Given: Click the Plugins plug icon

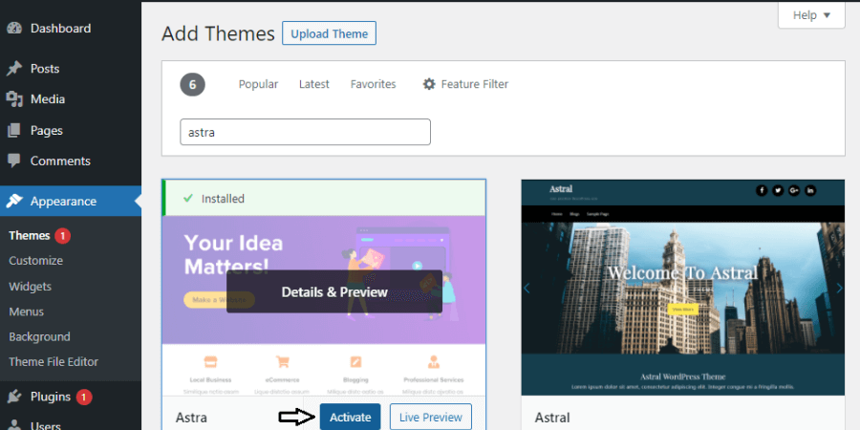Looking at the screenshot, I should point(14,397).
